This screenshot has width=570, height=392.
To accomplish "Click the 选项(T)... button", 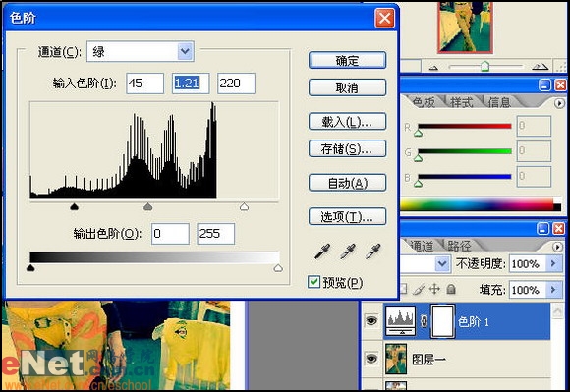I will (x=347, y=216).
